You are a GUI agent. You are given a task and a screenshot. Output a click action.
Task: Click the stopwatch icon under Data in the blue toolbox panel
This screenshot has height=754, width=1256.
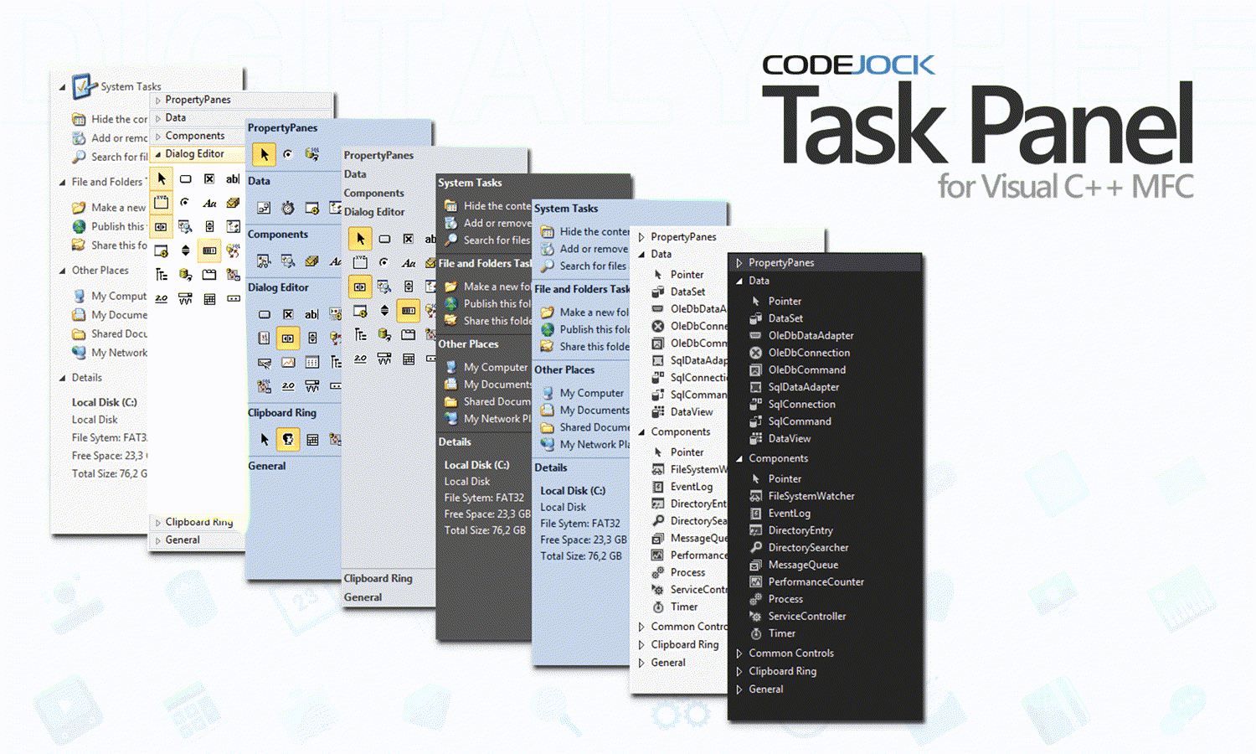click(288, 208)
